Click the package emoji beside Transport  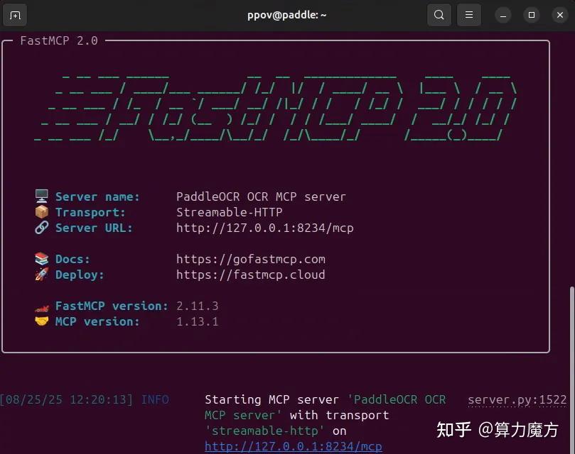click(41, 211)
